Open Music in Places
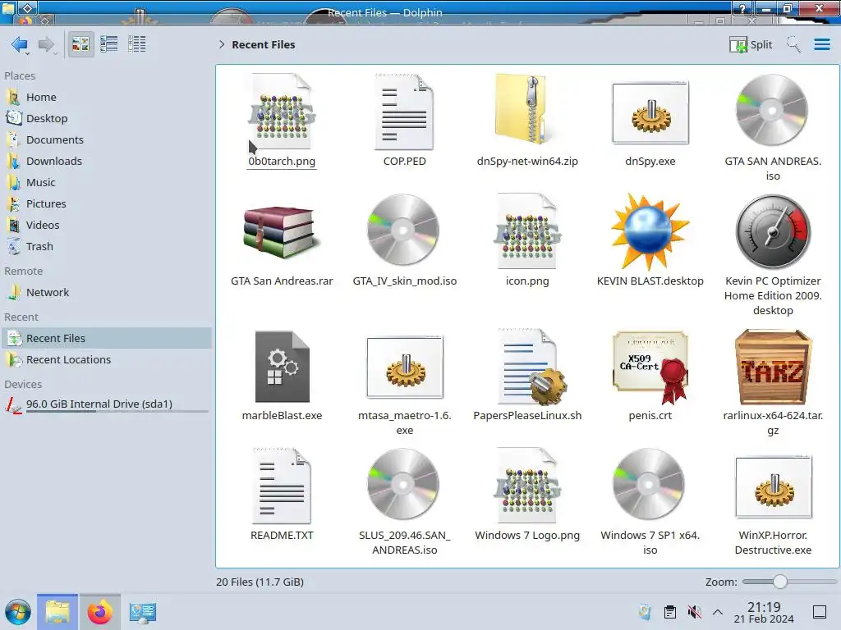Screen dimensions: 841x630 tap(107, 183)
